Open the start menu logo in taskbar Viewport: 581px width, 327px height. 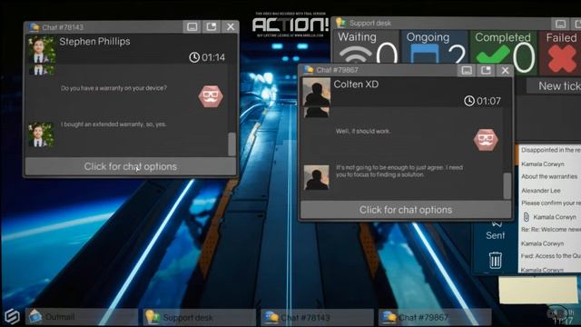12,316
